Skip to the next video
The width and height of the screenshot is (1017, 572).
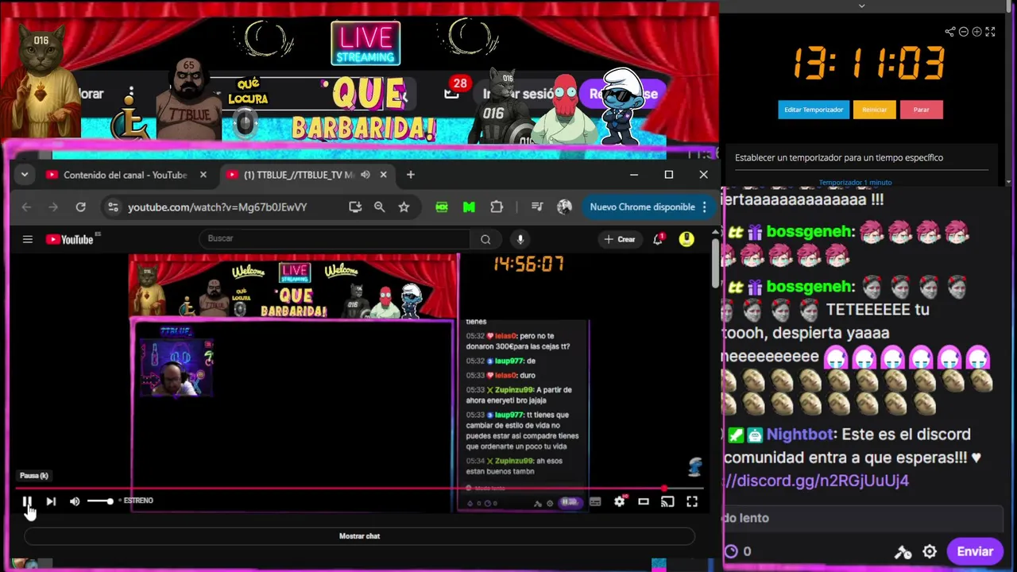pos(51,501)
